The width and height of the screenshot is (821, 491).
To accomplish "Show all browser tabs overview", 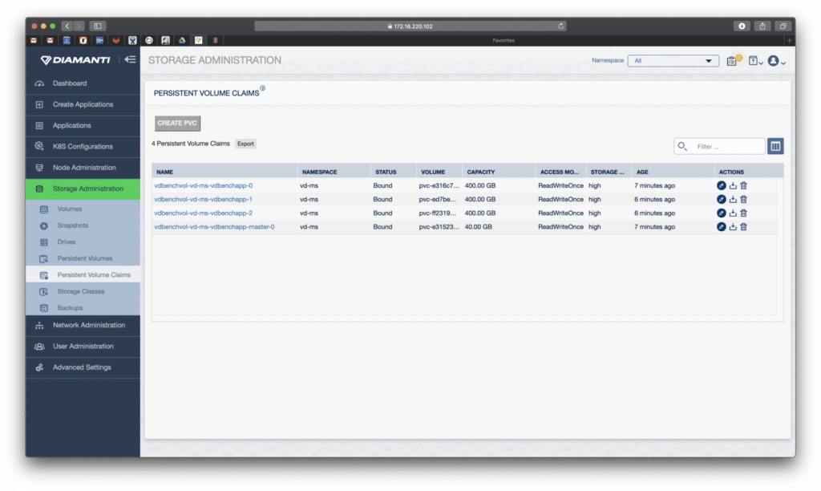I will pyautogui.click(x=783, y=26).
